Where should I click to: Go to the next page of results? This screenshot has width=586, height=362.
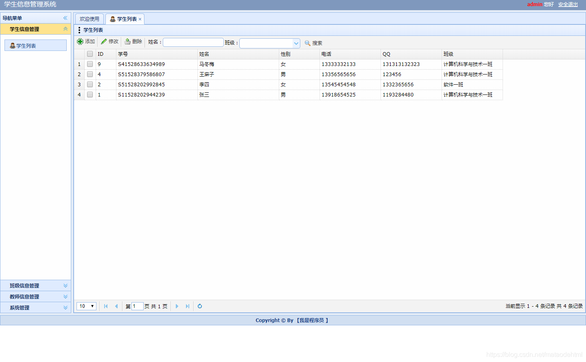click(177, 306)
